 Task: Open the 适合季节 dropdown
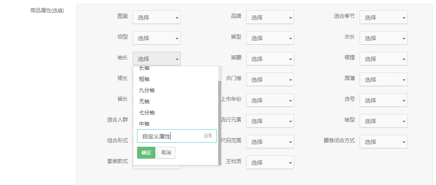coord(383,17)
